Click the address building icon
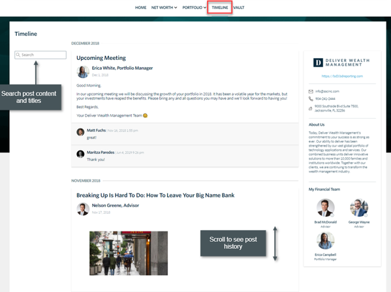 click(x=311, y=109)
